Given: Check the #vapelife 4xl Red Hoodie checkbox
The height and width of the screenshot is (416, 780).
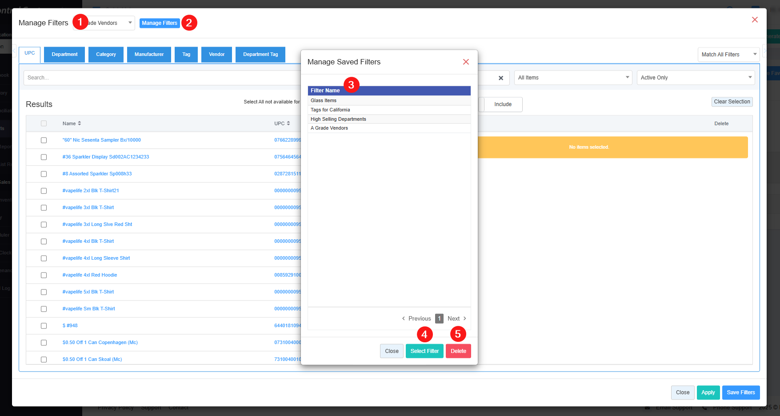Looking at the screenshot, I should 44,275.
